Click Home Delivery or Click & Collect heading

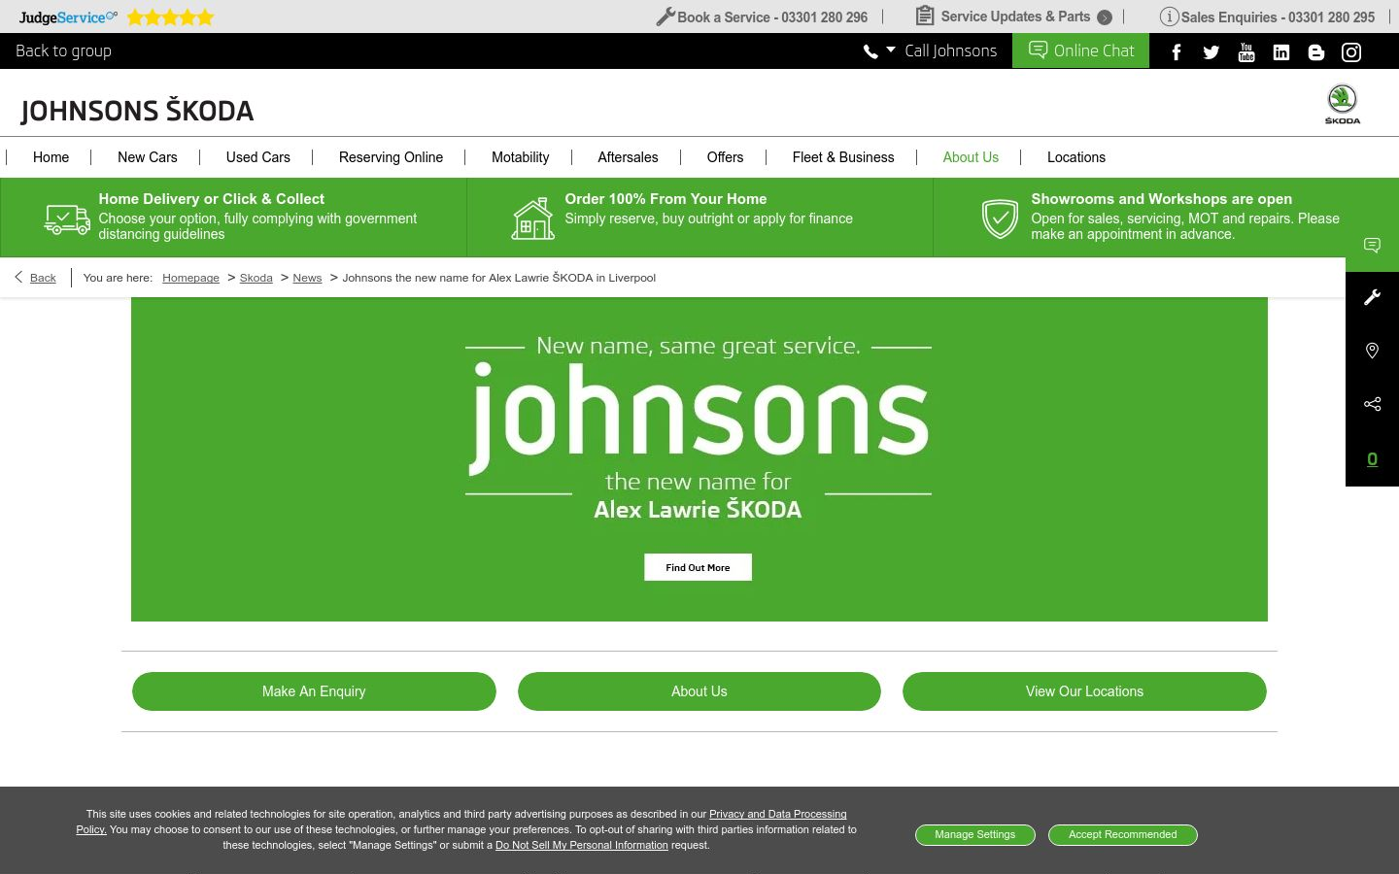click(212, 199)
